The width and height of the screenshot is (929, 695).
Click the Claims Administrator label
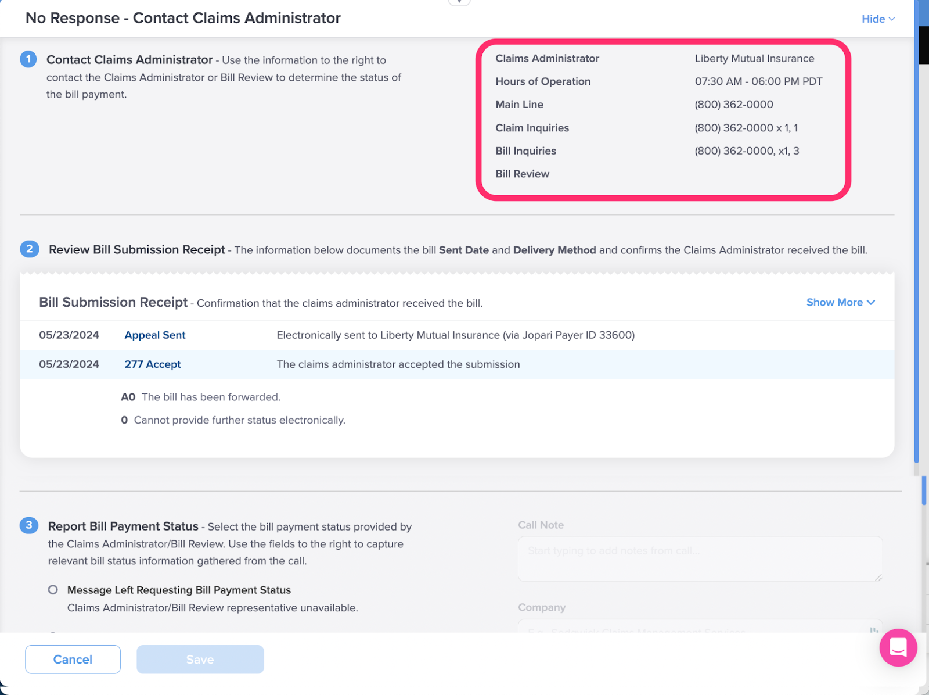[547, 59]
